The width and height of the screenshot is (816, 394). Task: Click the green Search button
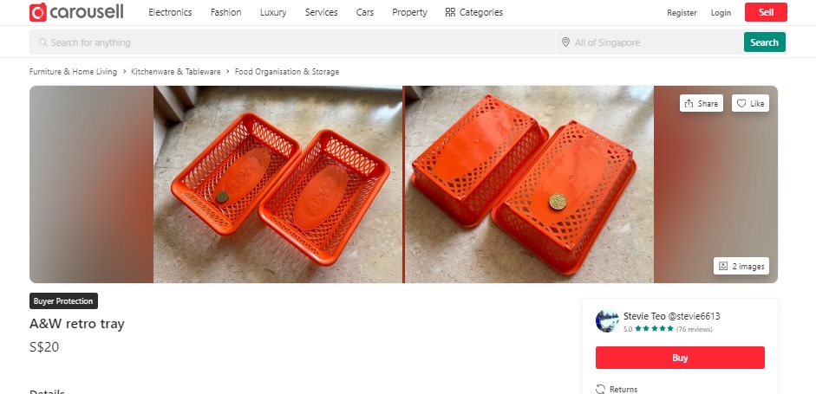tap(765, 42)
